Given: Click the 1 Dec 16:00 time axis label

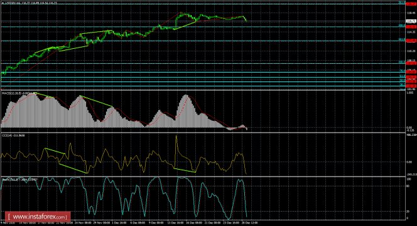Looking at the screenshot, I should coord(119,223).
